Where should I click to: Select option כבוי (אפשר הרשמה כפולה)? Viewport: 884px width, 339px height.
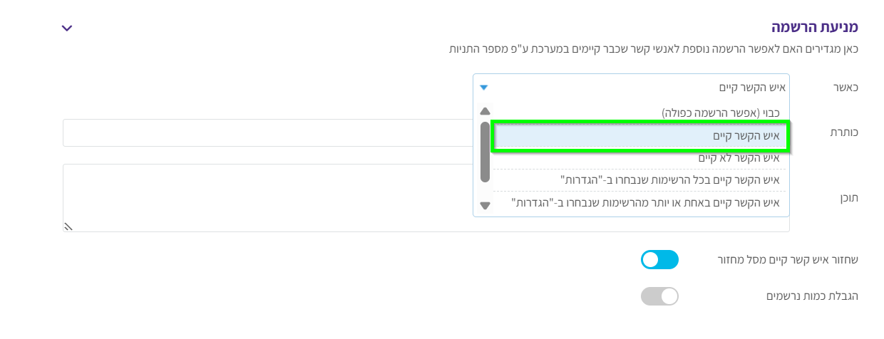pyautogui.click(x=720, y=113)
